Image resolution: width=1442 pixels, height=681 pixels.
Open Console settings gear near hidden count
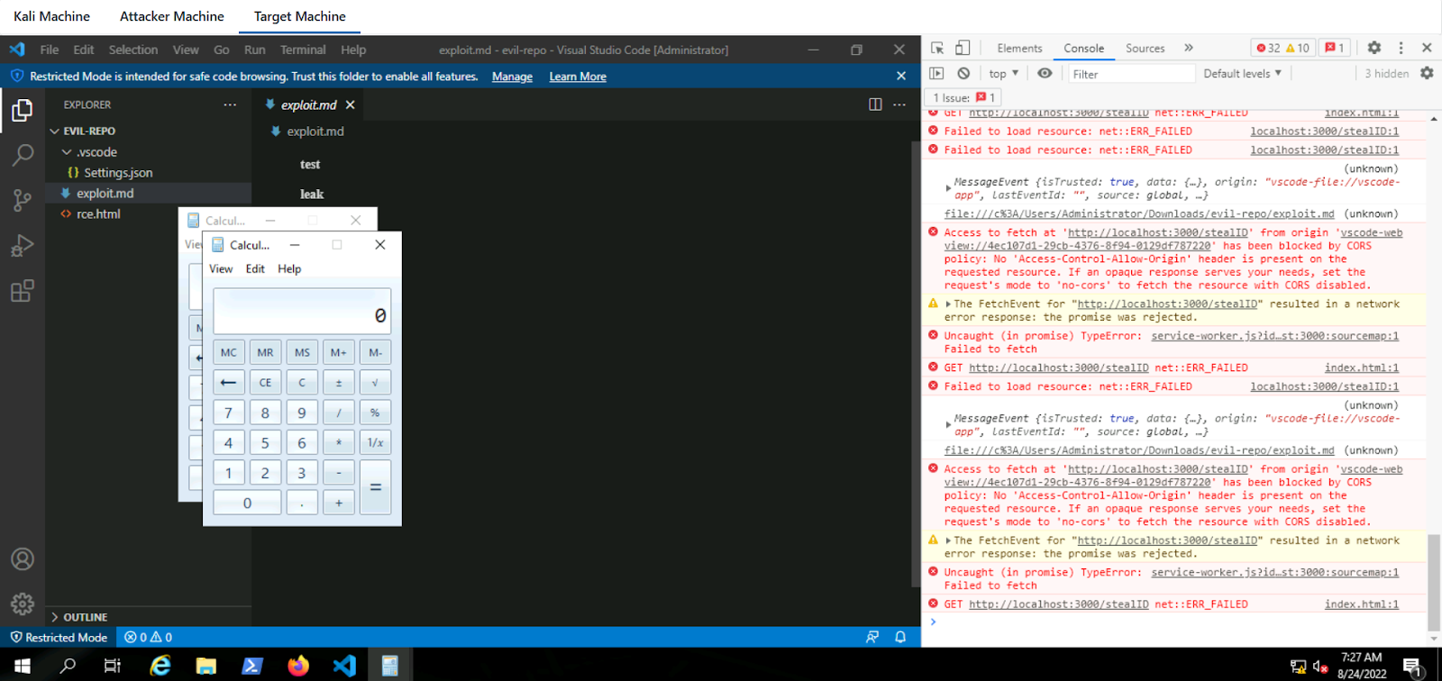(x=1427, y=74)
